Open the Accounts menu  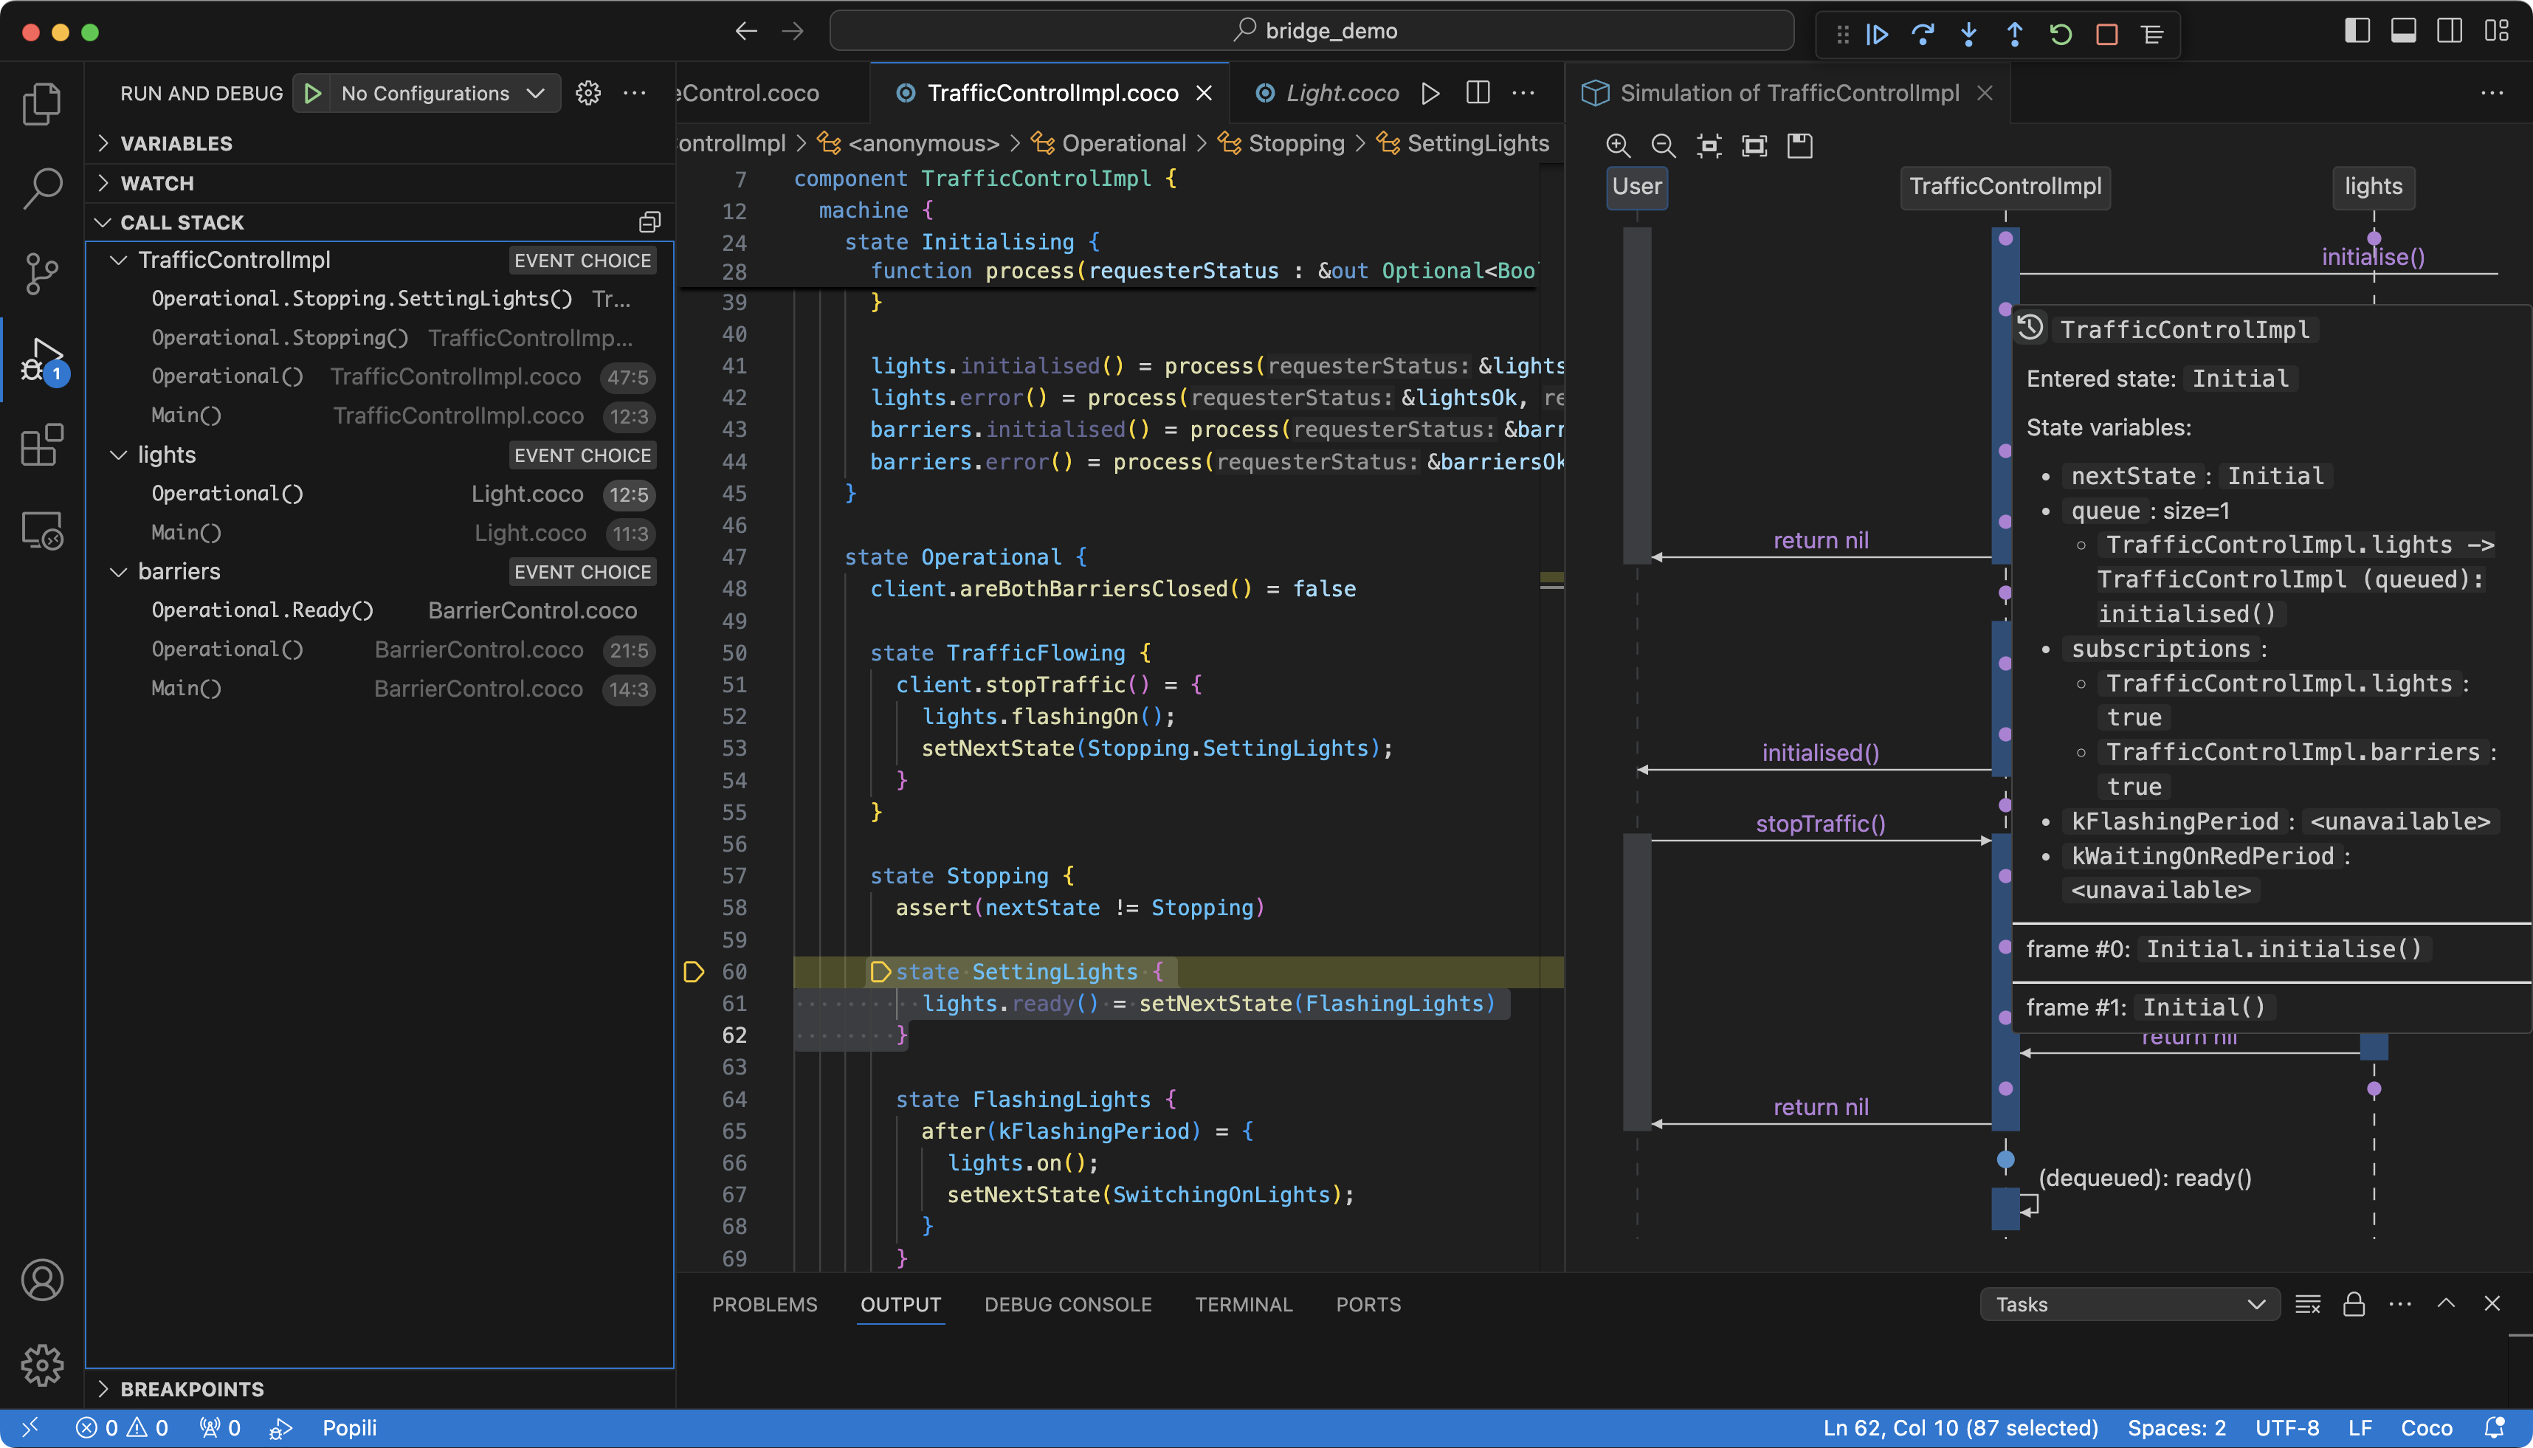(42, 1280)
